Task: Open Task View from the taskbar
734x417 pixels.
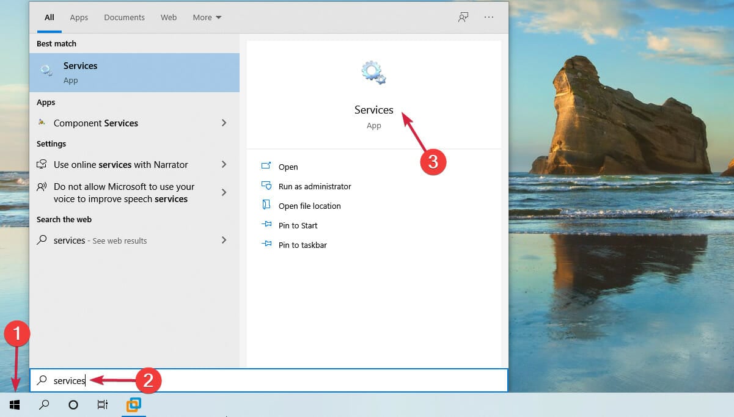Action: click(103, 404)
